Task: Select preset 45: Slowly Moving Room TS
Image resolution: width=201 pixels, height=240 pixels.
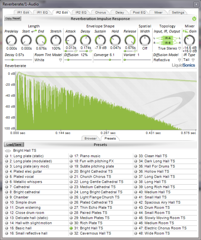Action: click(x=165, y=218)
